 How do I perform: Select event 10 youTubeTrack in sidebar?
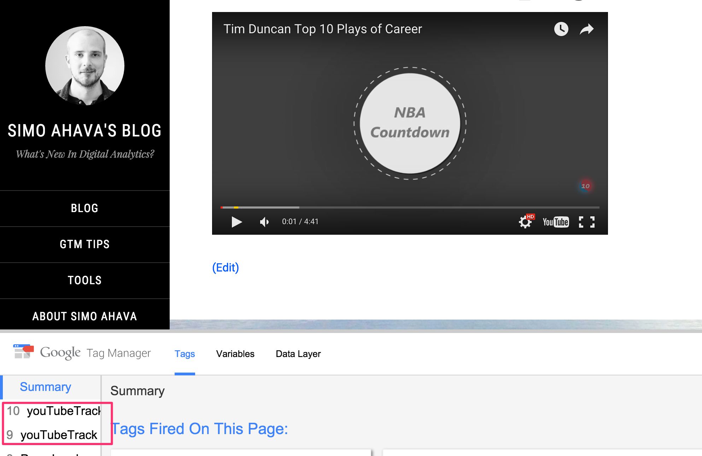coord(54,411)
